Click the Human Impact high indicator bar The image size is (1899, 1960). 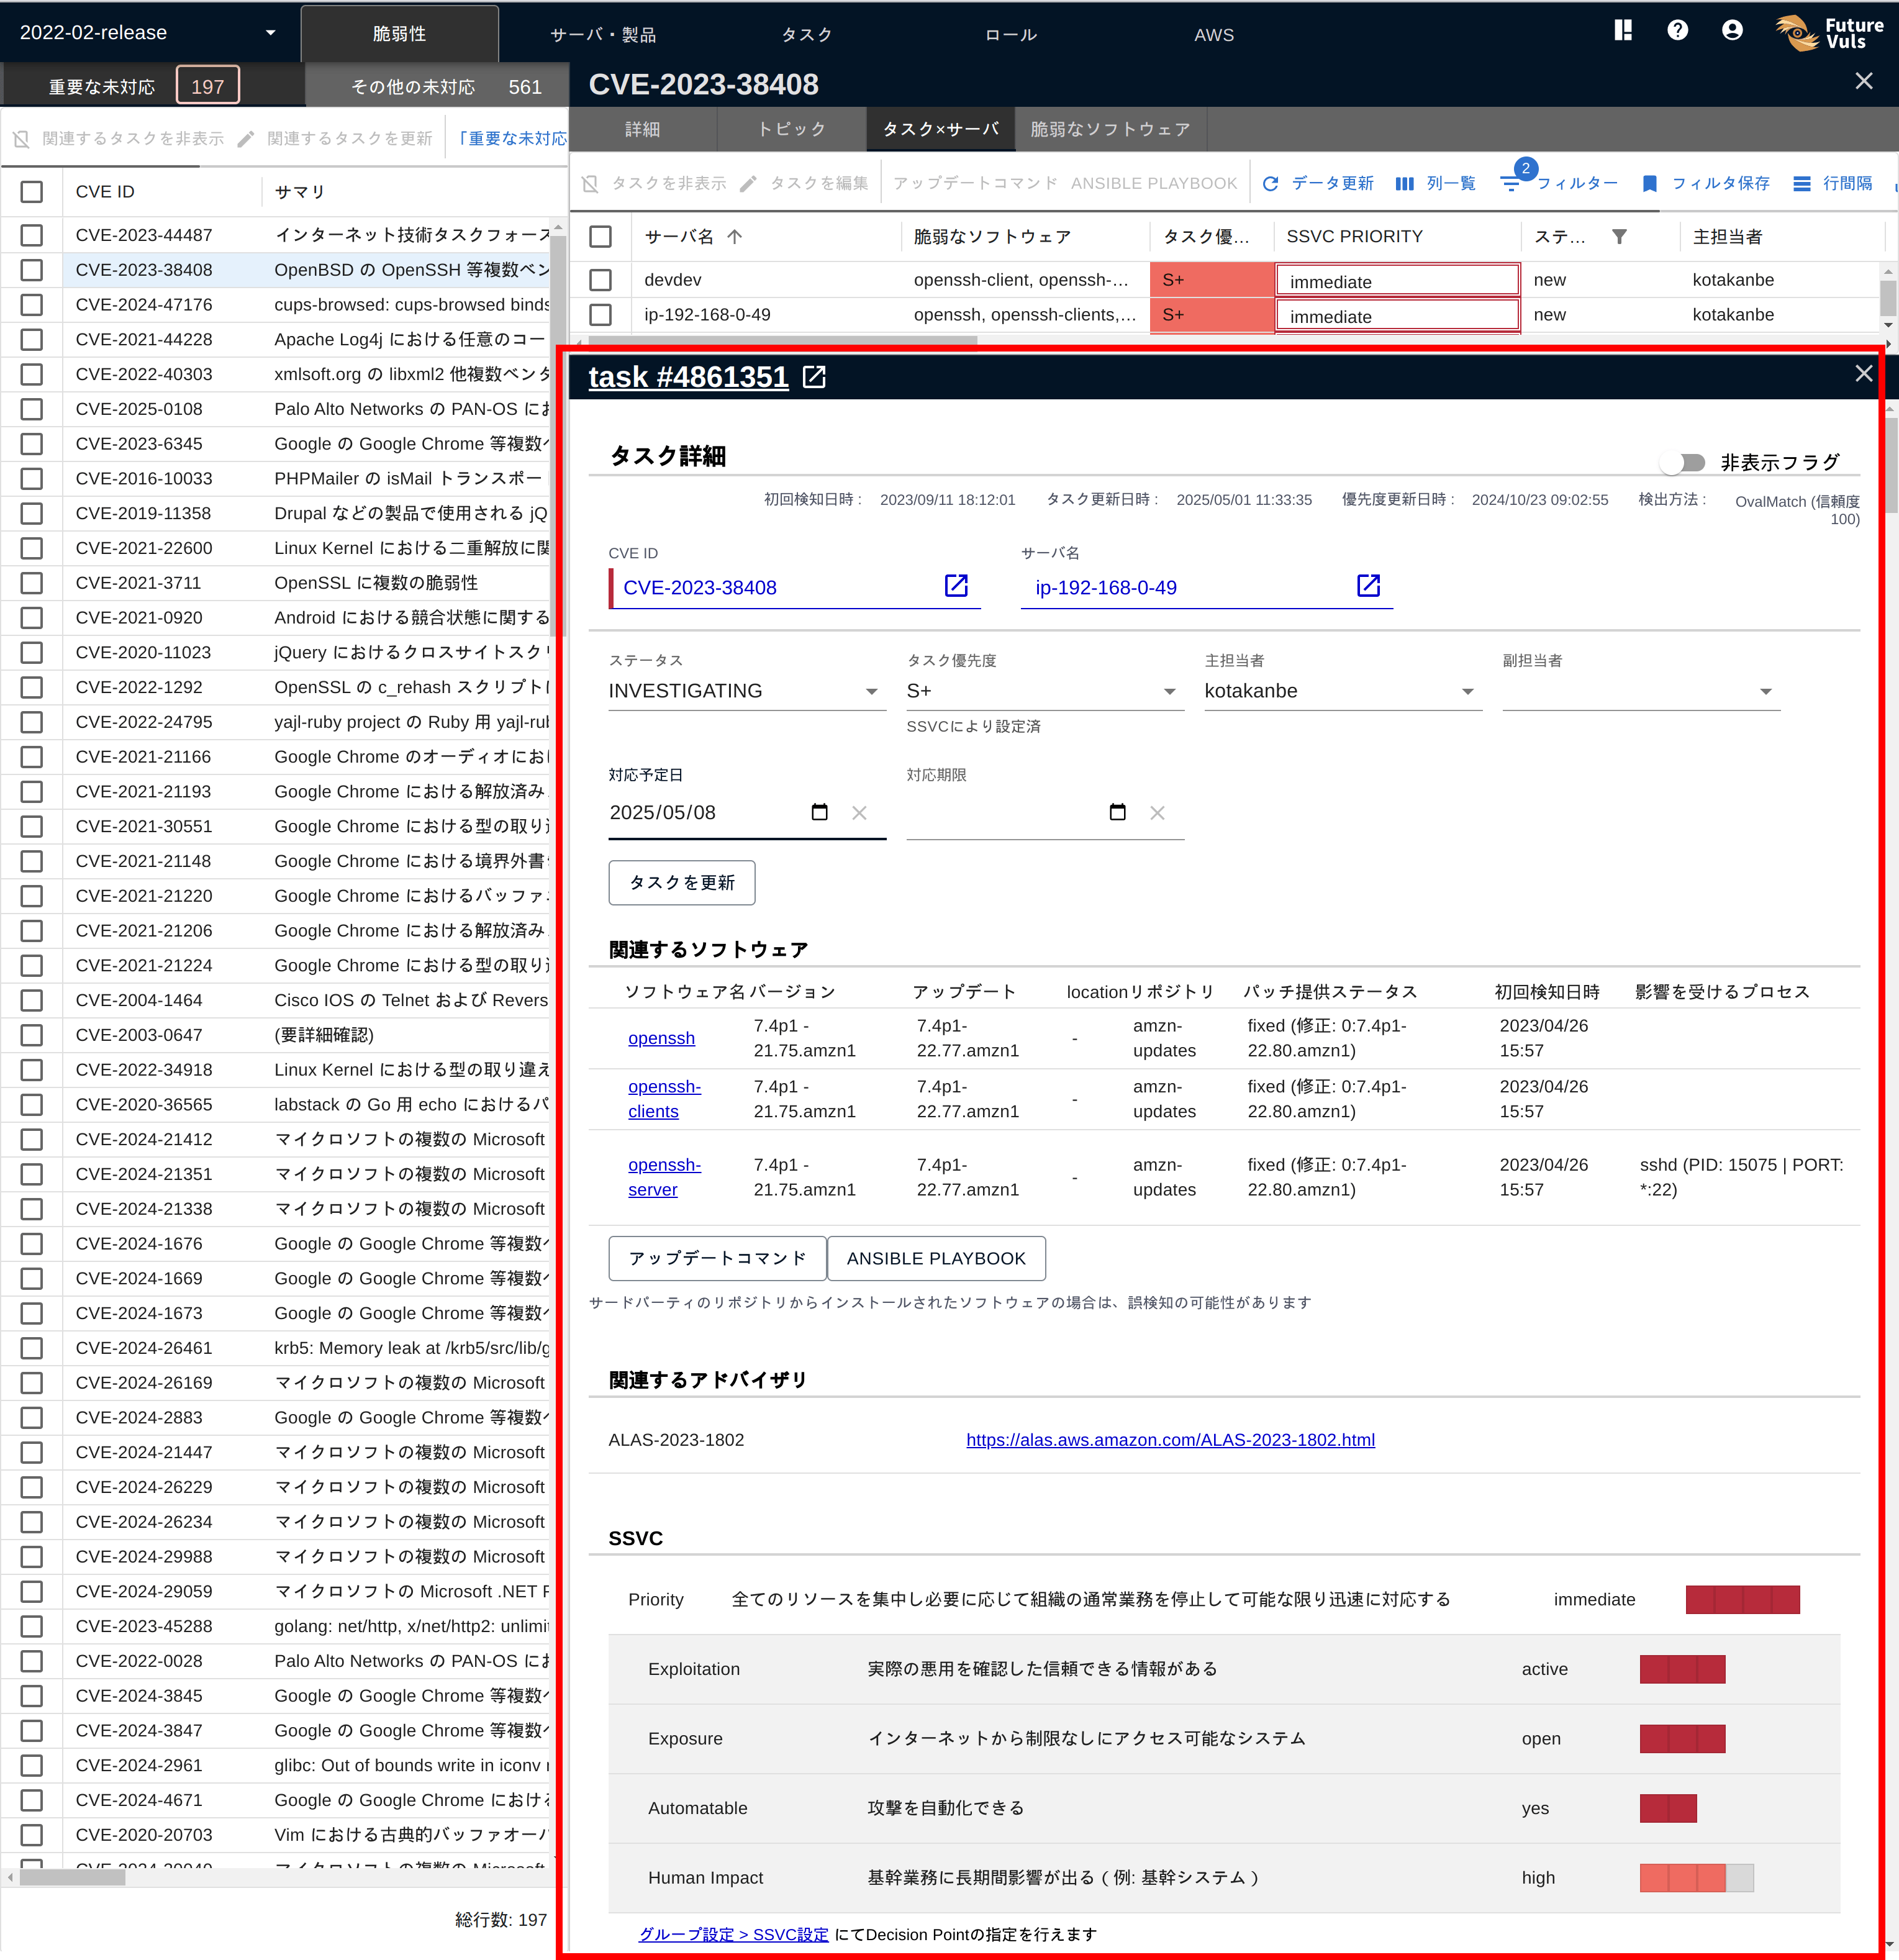(x=1696, y=1878)
